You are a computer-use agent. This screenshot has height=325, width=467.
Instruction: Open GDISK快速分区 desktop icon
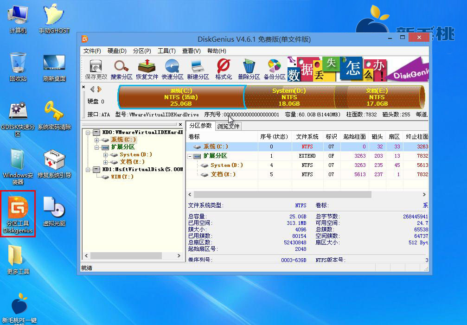18,119
